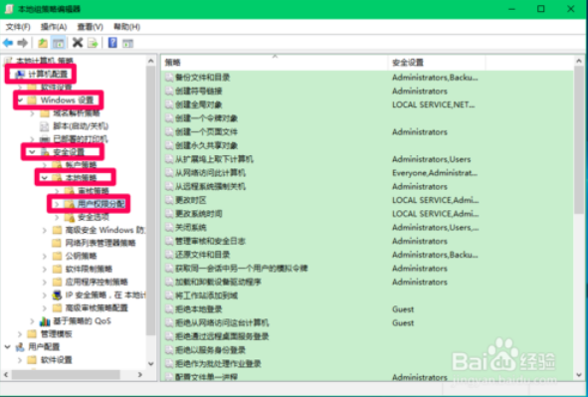
Task: Select the 拒绝从网络访问这台计算机 policy row
Action: pyautogui.click(x=367, y=322)
